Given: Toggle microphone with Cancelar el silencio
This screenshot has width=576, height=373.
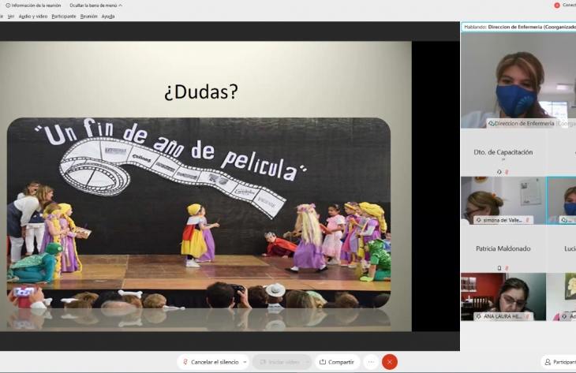Looking at the screenshot, I should (x=210, y=362).
